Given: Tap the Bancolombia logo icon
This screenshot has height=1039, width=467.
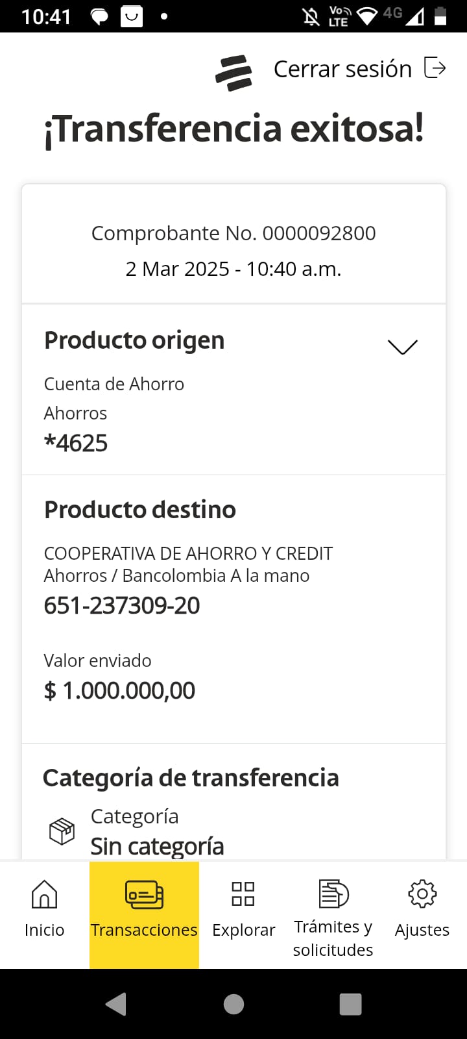Looking at the screenshot, I should 233,72.
